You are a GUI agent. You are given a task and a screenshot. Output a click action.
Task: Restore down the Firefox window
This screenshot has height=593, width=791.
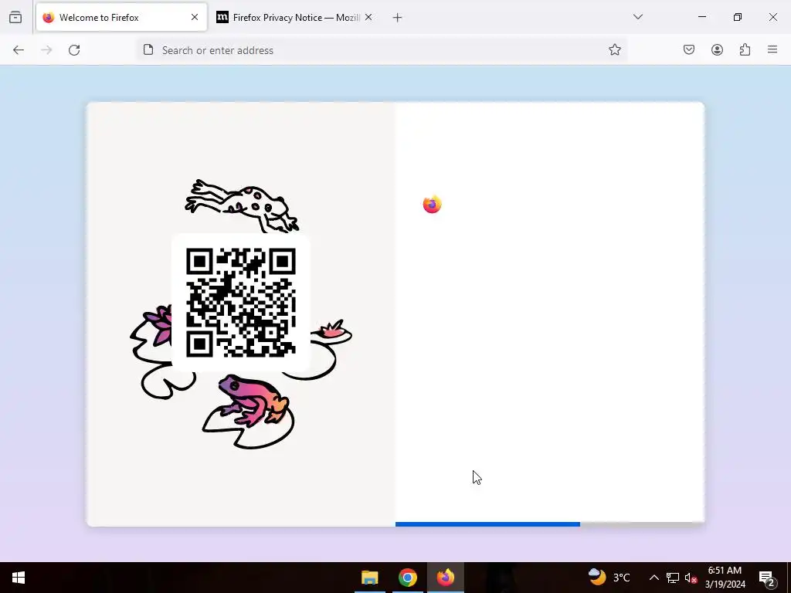pyautogui.click(x=738, y=17)
